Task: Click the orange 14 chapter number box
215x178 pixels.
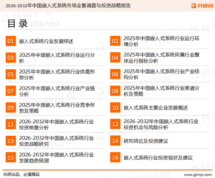Action: (x=115, y=141)
